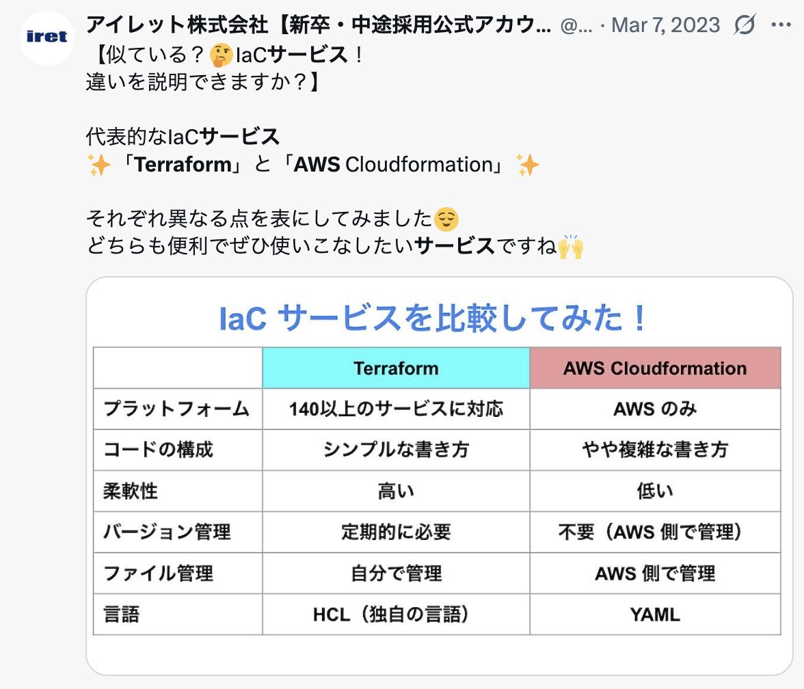Click the post line '違いを説明できますか？】'
Image resolution: width=804 pixels, height=689 pixels.
(204, 81)
